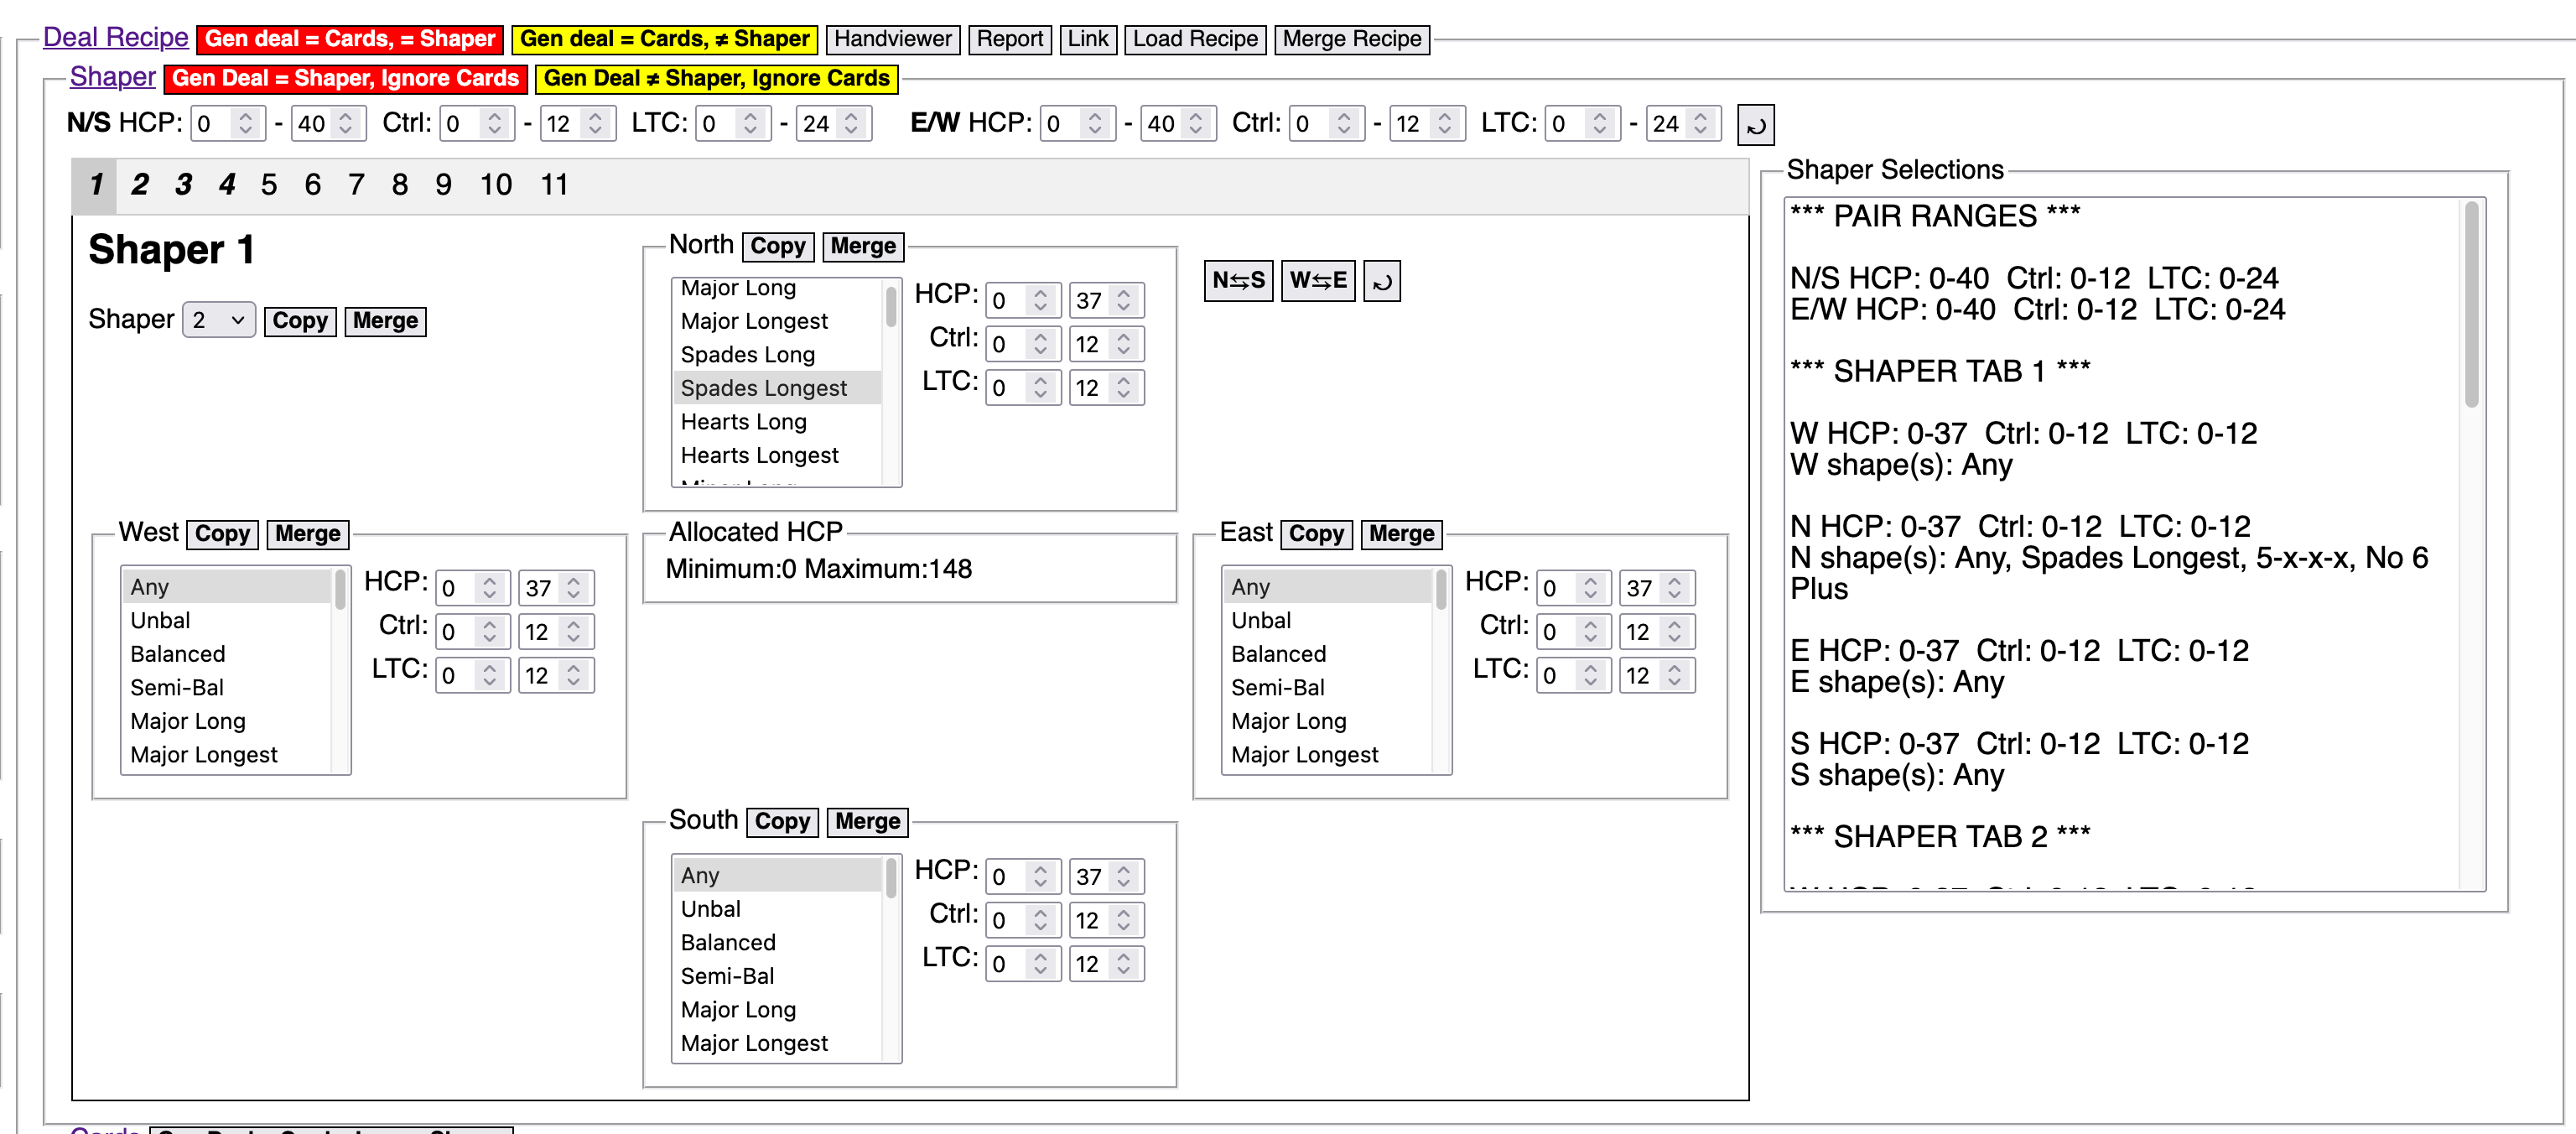Open the Handviewer button
Image resolution: width=2576 pixels, height=1134 pixels.
click(x=892, y=39)
